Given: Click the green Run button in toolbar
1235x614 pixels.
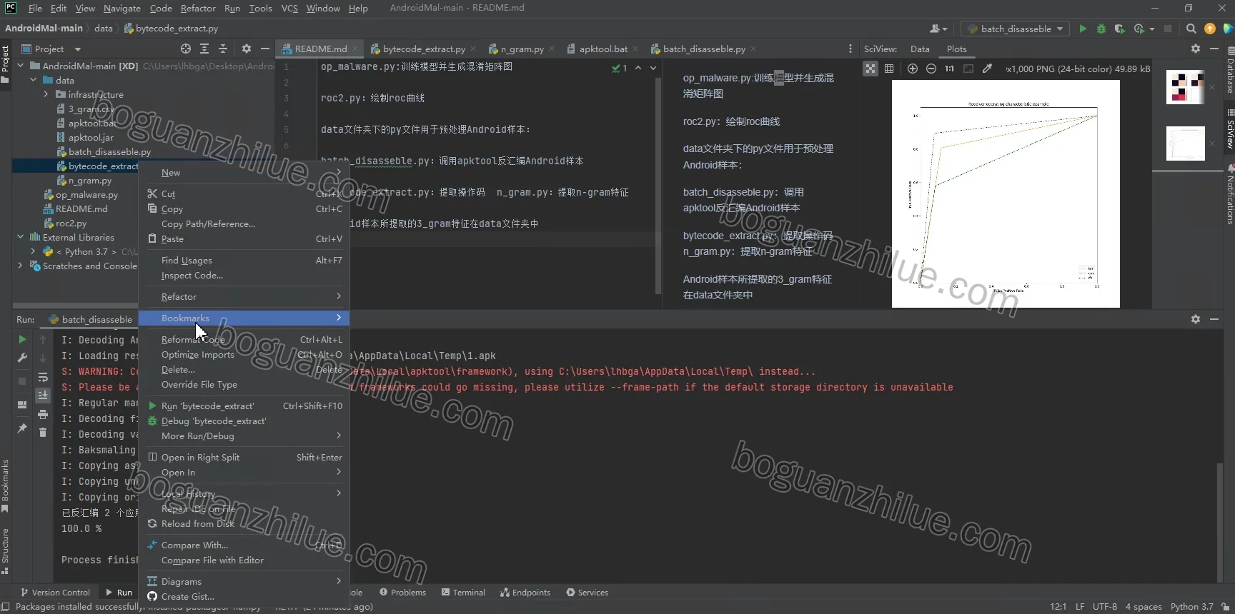Looking at the screenshot, I should coord(1083,29).
